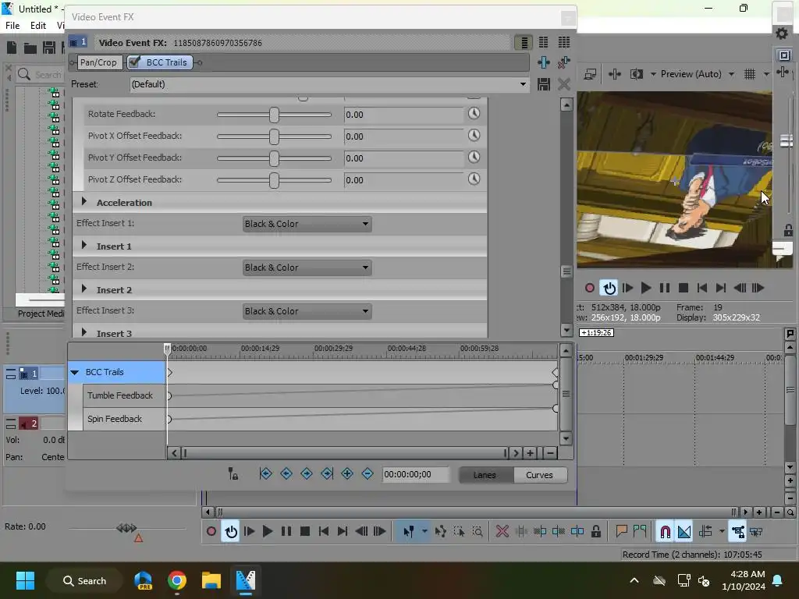Open File Explorer from the taskbar
799x599 pixels.
(x=211, y=580)
